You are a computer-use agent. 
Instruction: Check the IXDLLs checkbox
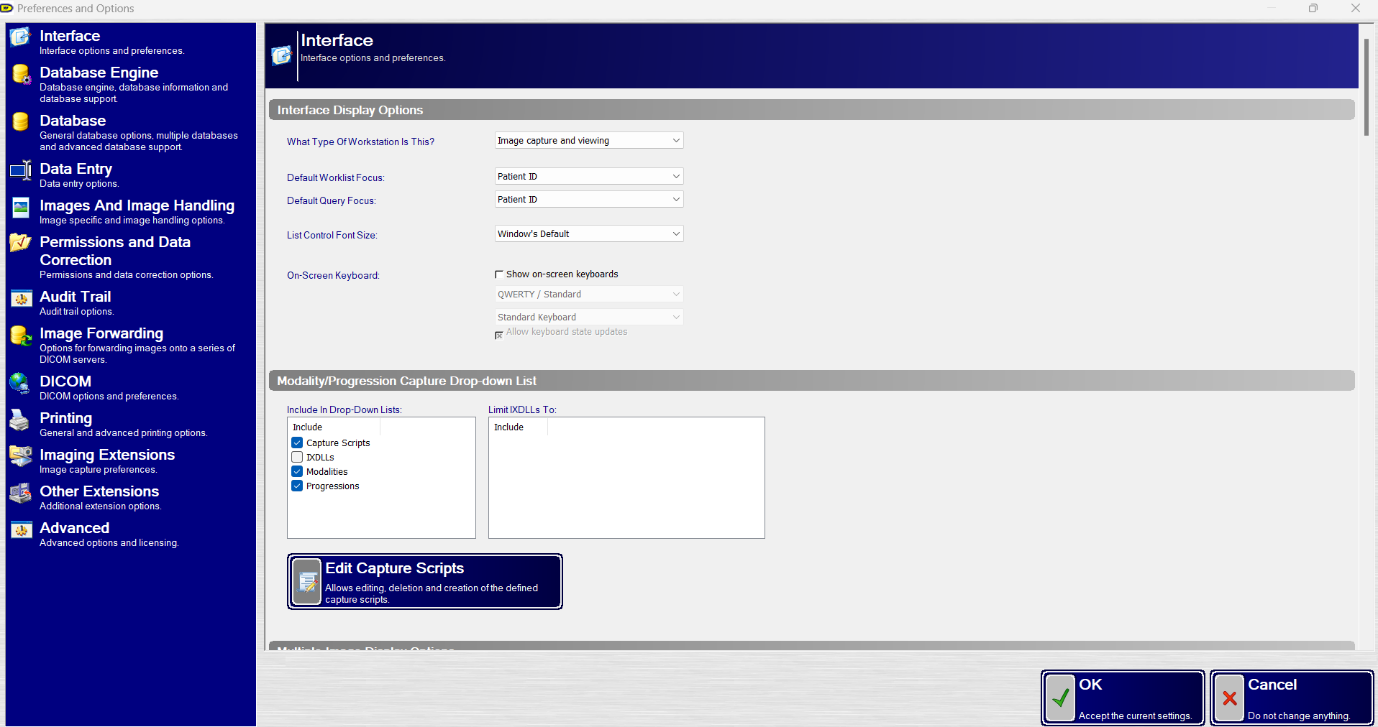pyautogui.click(x=297, y=457)
